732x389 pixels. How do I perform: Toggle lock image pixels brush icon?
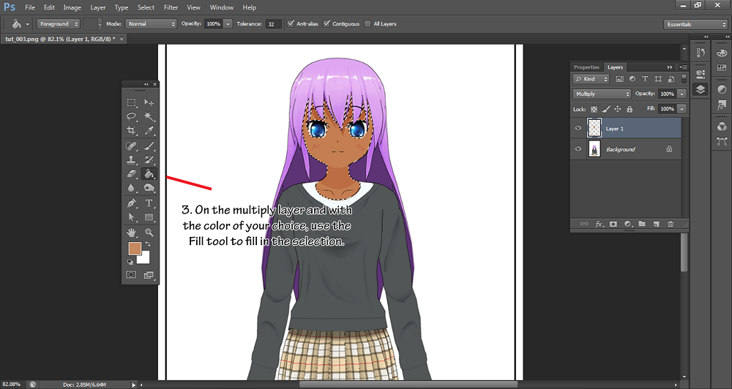605,109
